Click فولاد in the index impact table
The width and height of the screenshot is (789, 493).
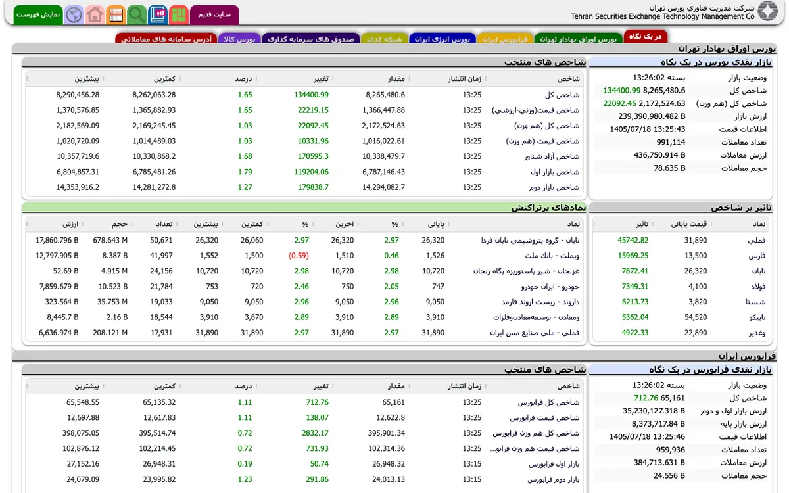tap(757, 287)
